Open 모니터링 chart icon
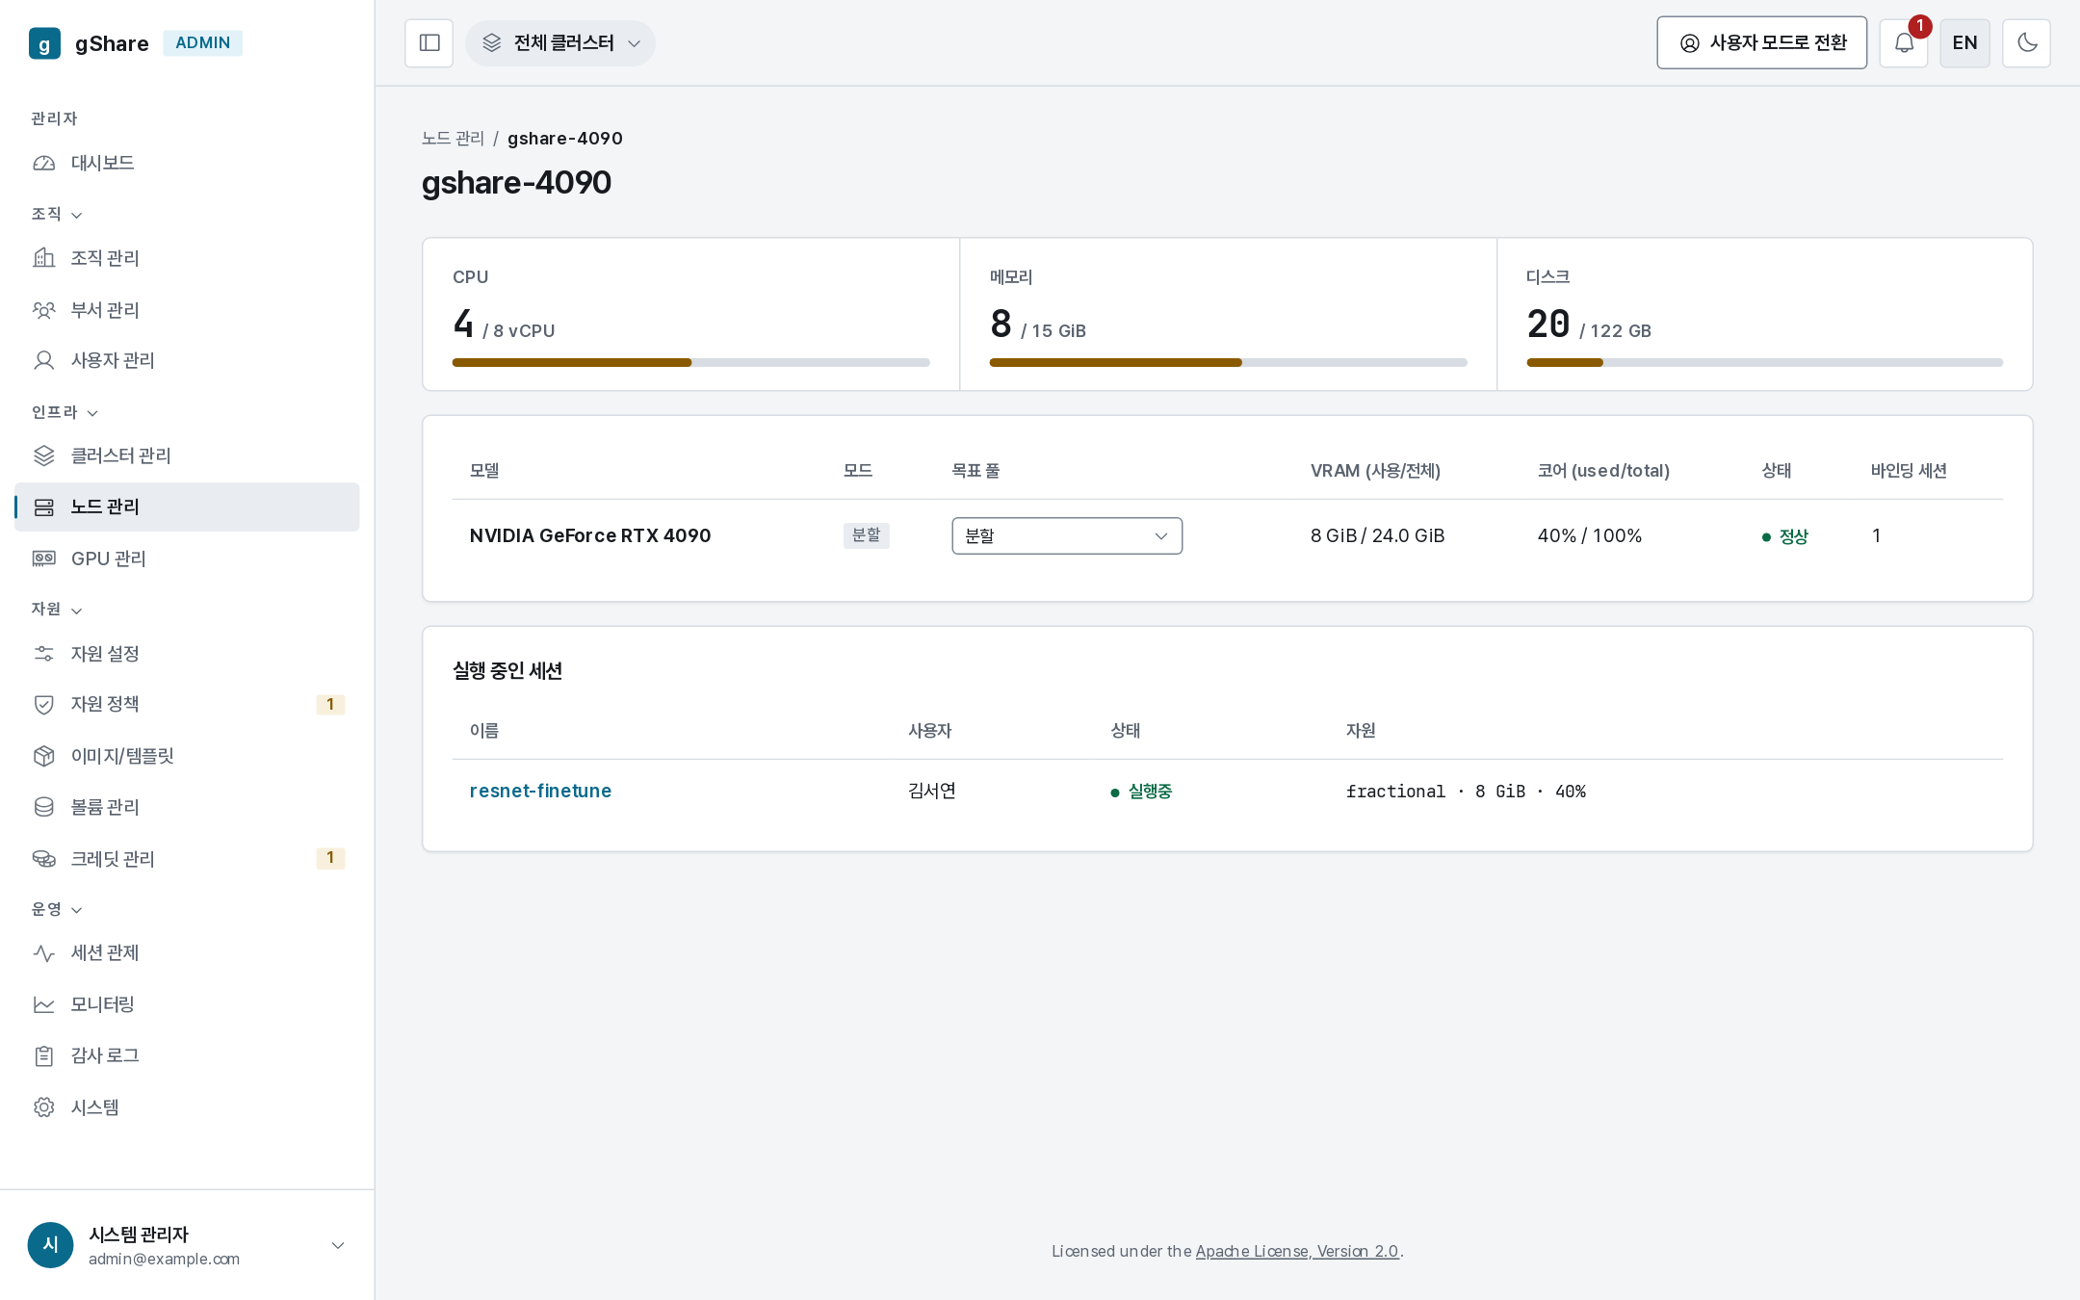This screenshot has width=2080, height=1300. (x=44, y=1004)
